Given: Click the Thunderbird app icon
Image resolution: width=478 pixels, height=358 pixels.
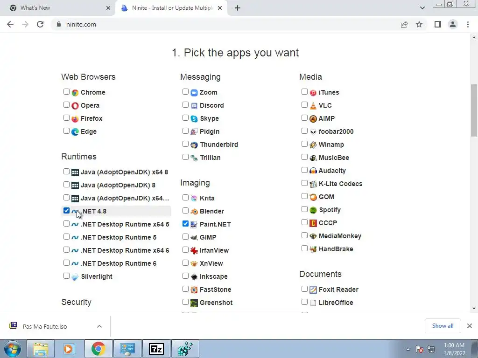Looking at the screenshot, I should coord(194,145).
